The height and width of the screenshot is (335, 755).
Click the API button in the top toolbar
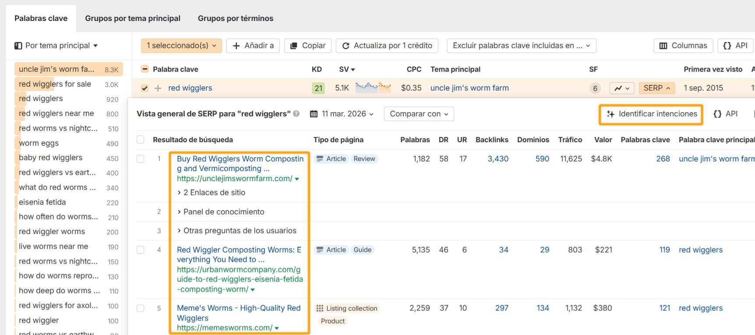(736, 45)
